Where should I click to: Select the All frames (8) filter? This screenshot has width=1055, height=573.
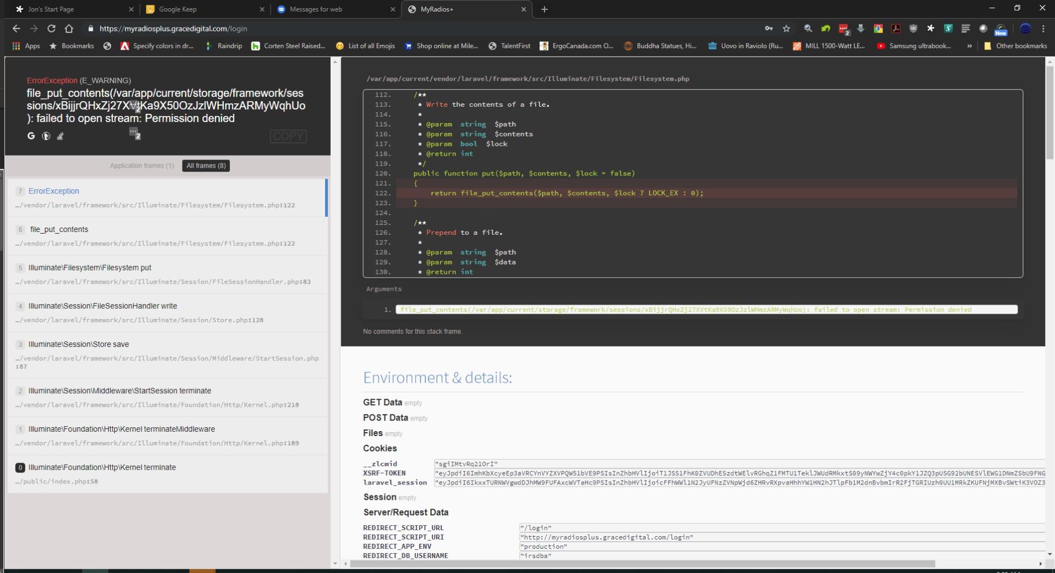206,166
